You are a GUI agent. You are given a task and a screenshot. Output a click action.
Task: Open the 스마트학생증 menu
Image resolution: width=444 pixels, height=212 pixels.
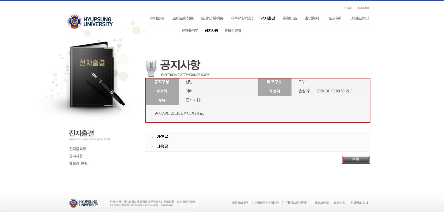[183, 18]
